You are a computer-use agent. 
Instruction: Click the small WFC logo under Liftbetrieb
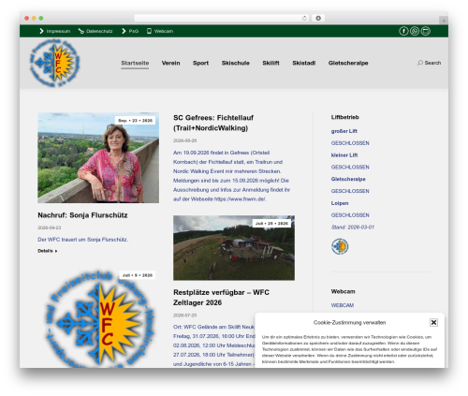pos(340,246)
